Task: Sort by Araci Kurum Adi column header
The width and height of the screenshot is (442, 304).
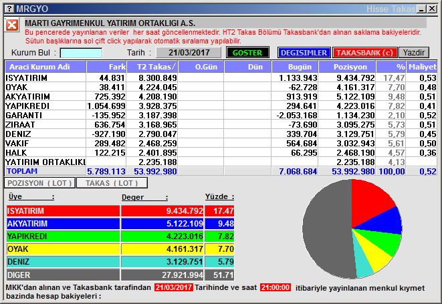Action: coord(45,67)
